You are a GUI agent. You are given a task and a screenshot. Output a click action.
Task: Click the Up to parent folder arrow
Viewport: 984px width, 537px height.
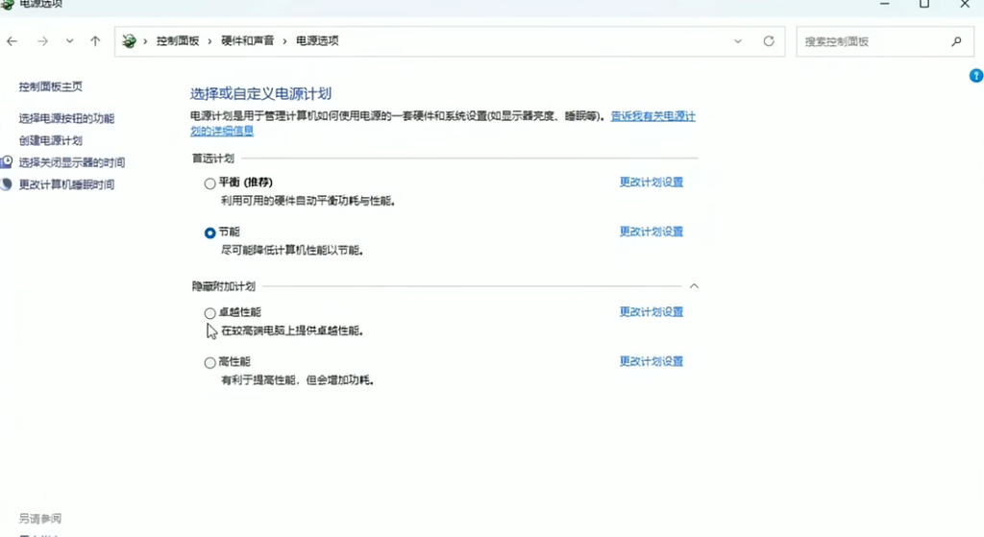tap(95, 41)
